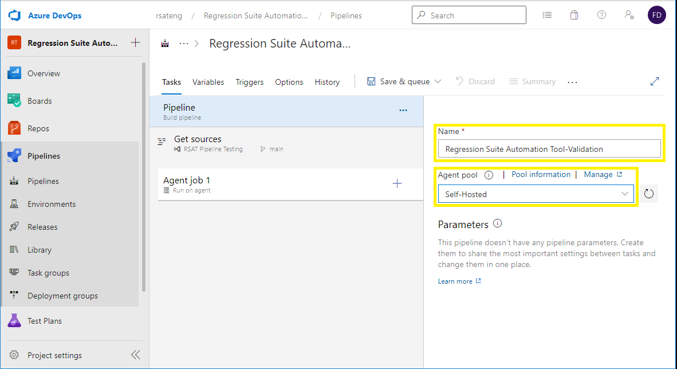Click the Summary button

point(532,82)
